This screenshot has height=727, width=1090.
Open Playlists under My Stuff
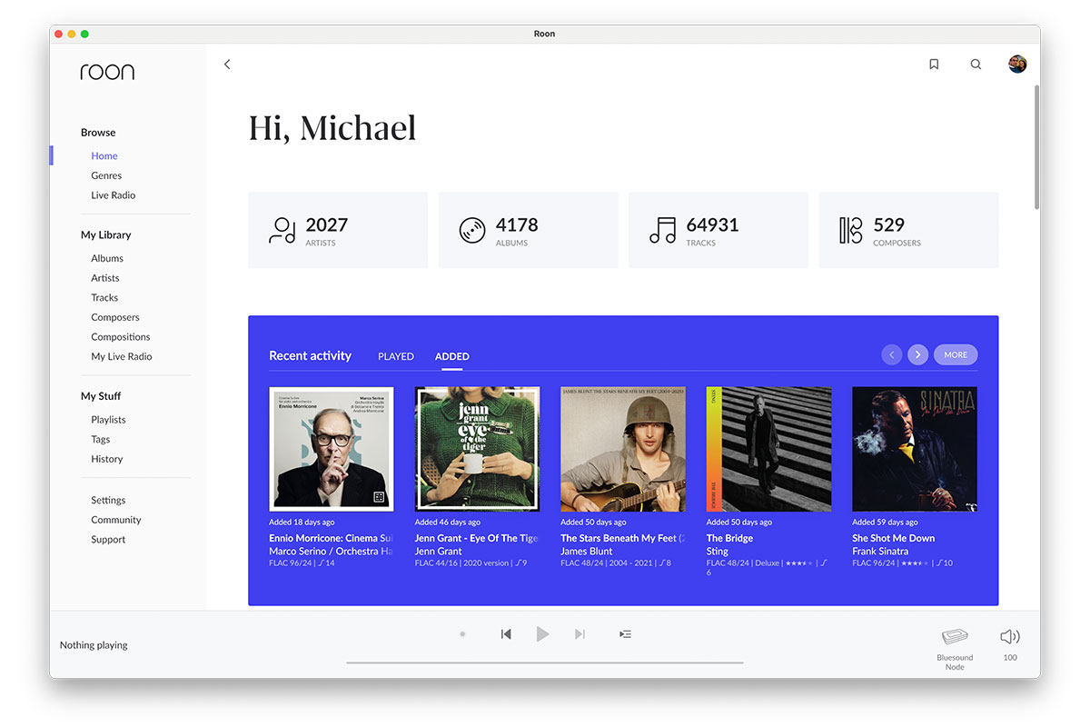(108, 420)
